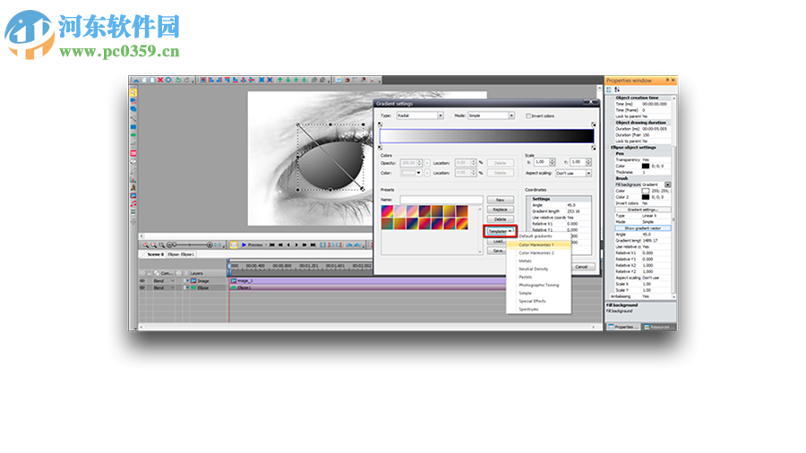This screenshot has height=453, width=806.
Task: Choose Color Harmonies 2 template
Action: [538, 253]
